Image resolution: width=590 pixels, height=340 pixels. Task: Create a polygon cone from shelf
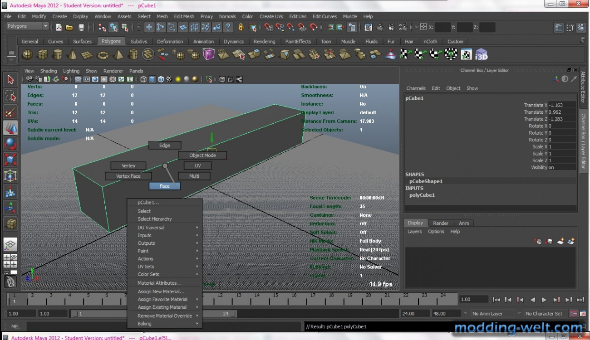pyautogui.click(x=73, y=55)
